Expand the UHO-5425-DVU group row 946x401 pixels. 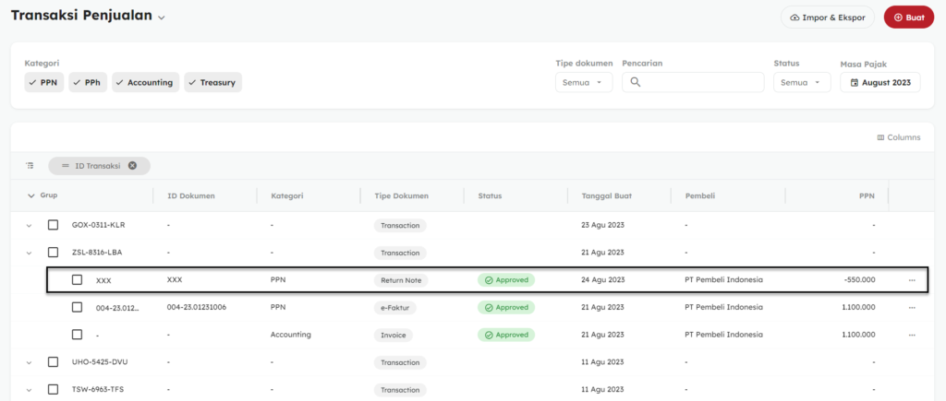pyautogui.click(x=28, y=362)
